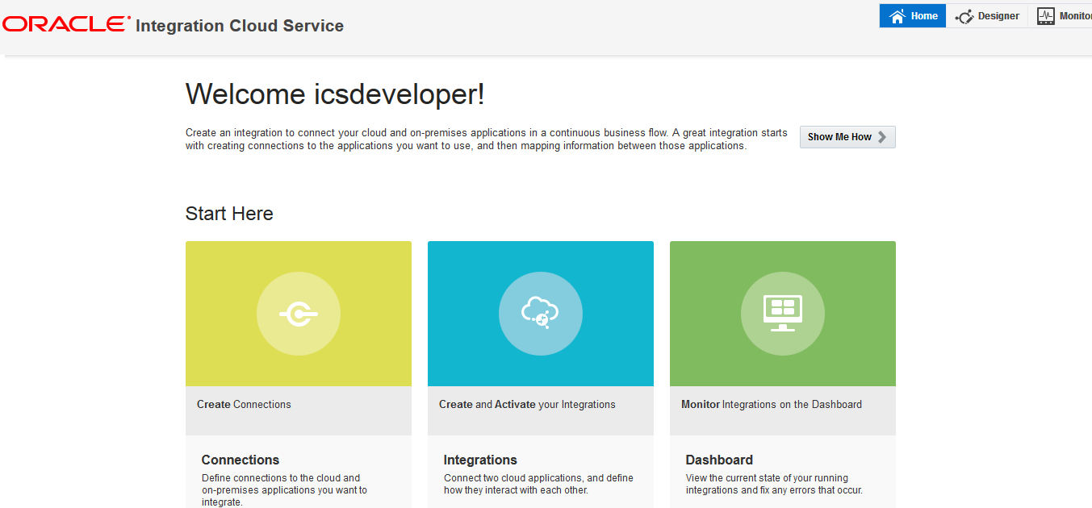
Task: Click the 'Define connections to the cloud' description
Action: 284,489
